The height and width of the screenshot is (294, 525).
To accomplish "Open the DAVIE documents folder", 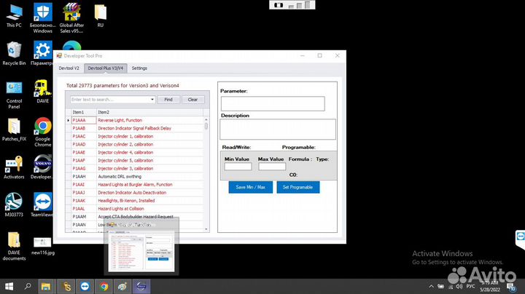I will tap(14, 247).
